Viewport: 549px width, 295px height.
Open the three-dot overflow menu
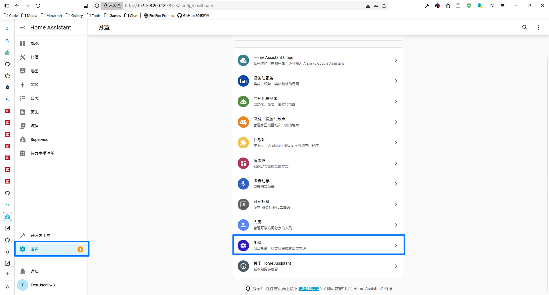(x=538, y=27)
